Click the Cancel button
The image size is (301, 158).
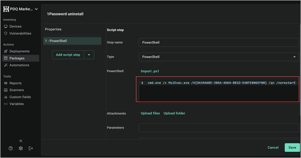[x=273, y=147]
